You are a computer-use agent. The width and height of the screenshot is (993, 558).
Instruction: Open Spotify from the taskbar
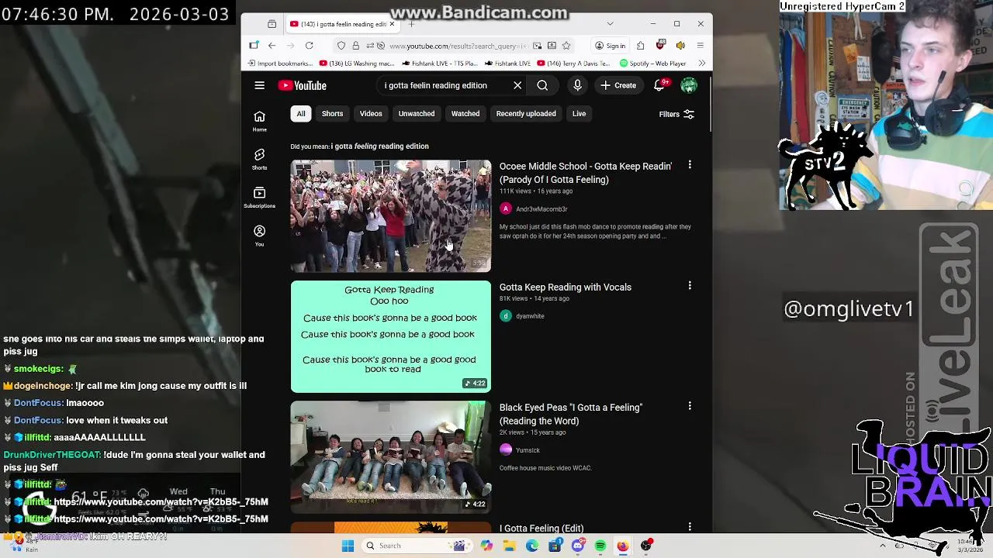click(600, 546)
